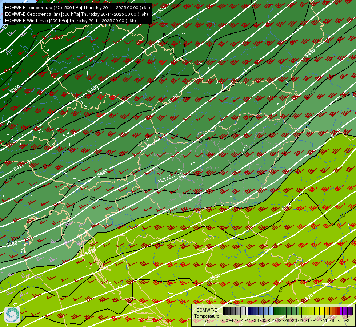Click the 5560 geopotential contour label
Image resolution: width=356 pixels, height=327 pixels.
[286, 207]
